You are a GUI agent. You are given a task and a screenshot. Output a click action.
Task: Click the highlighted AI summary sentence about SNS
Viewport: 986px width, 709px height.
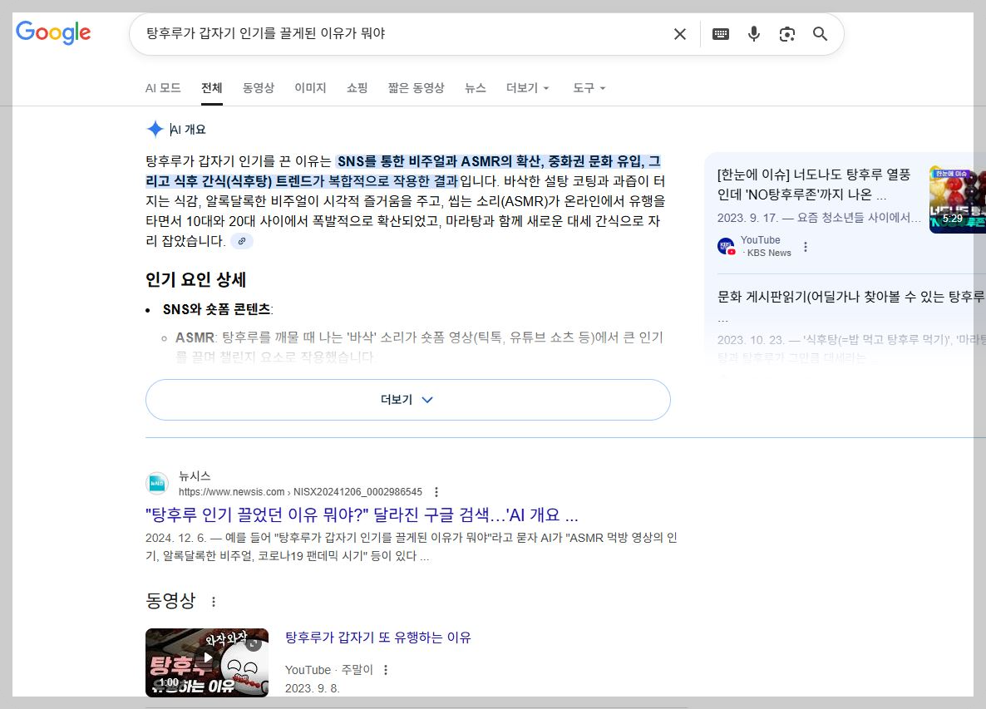coord(403,171)
